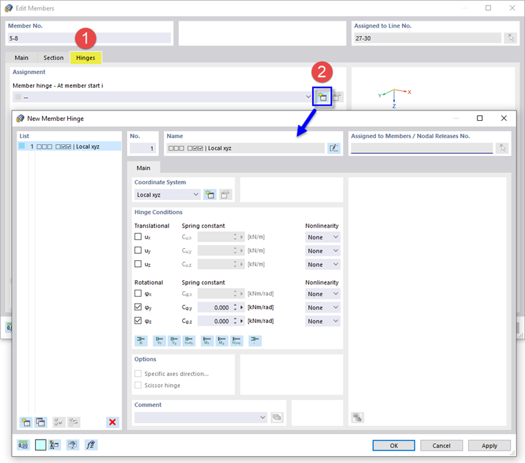Viewport: 525px width, 463px height.
Task: Click Apply button
Action: tap(489, 446)
